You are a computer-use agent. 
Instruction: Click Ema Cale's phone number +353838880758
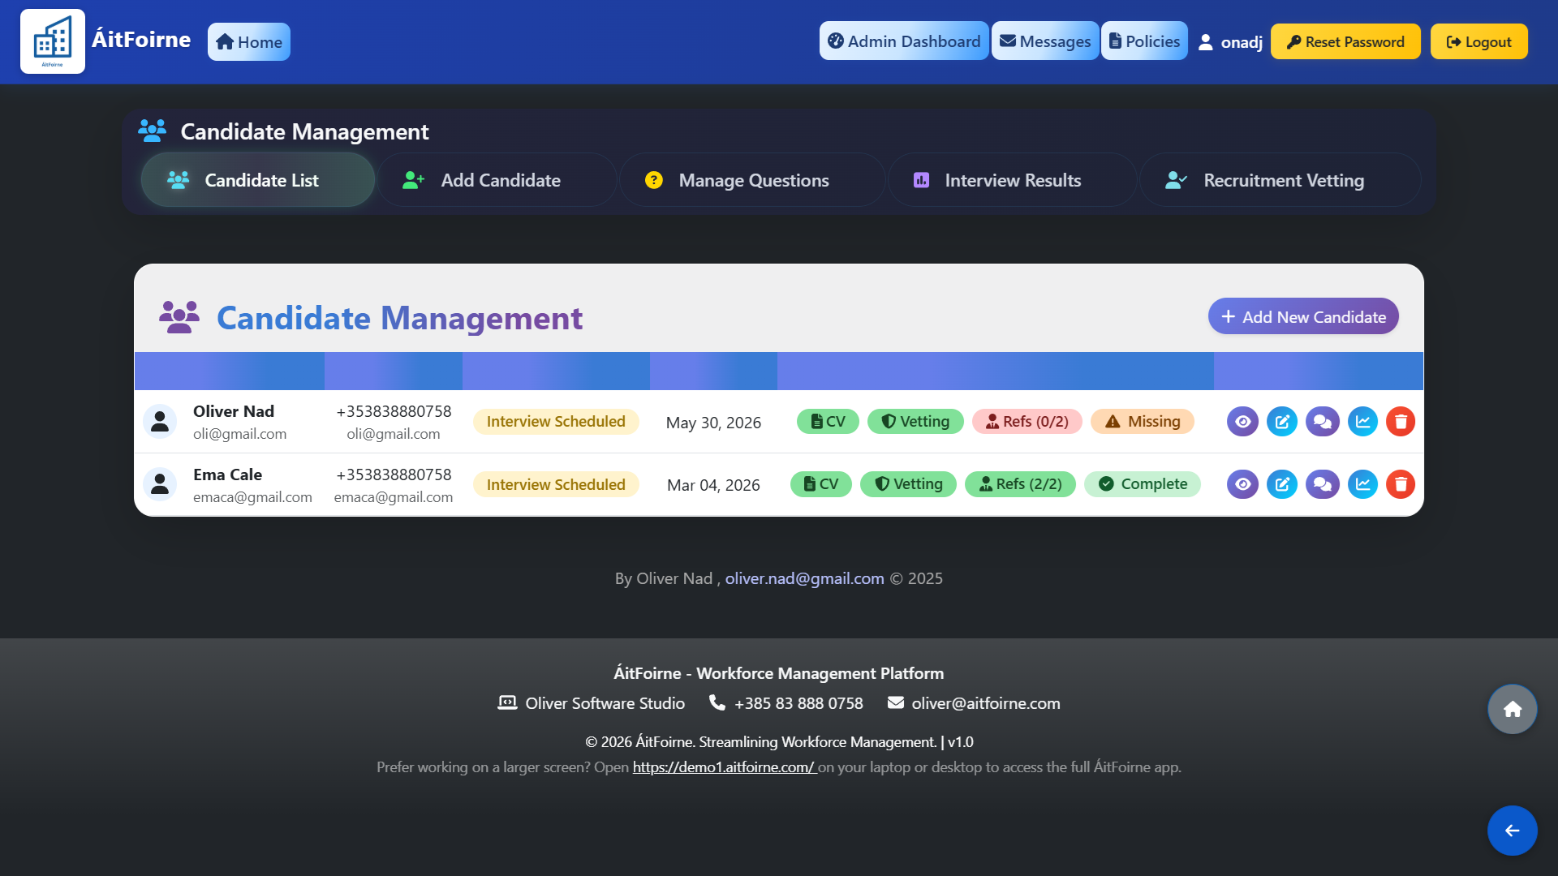394,474
